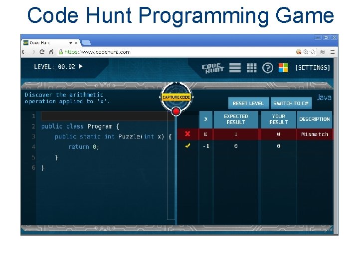The image size is (359, 269).
Task: Click the Code Hunt logo
Action: tap(213, 68)
